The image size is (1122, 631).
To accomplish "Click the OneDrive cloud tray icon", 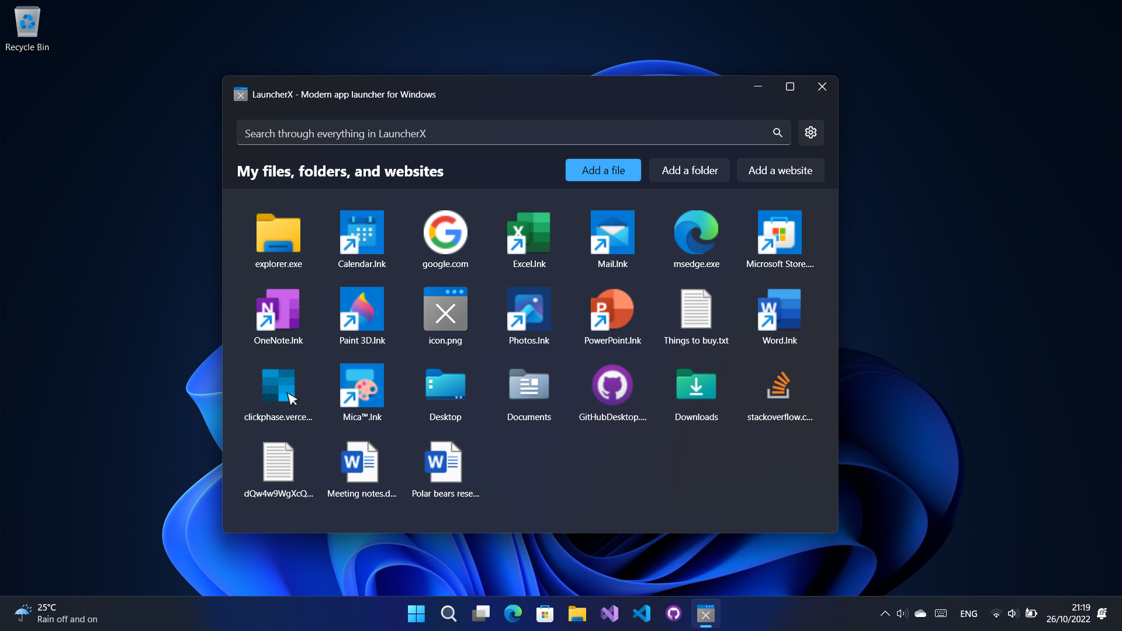I will pyautogui.click(x=920, y=613).
